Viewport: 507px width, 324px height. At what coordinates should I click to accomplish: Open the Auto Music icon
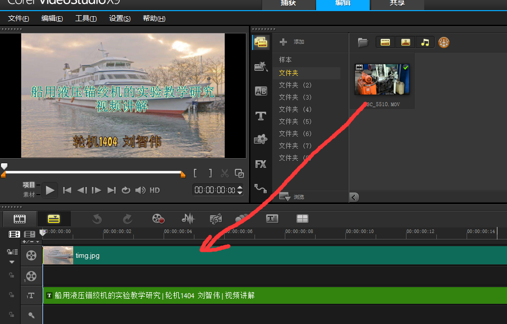click(x=216, y=219)
